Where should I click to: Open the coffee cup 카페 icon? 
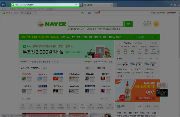point(139,52)
